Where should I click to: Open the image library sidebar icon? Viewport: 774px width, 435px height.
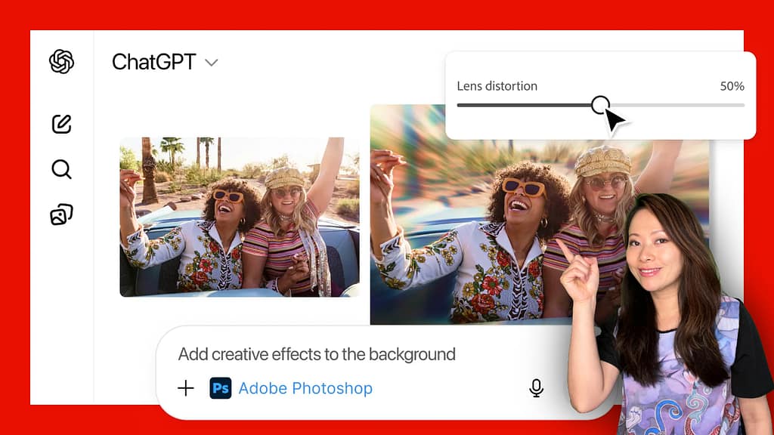pos(60,214)
